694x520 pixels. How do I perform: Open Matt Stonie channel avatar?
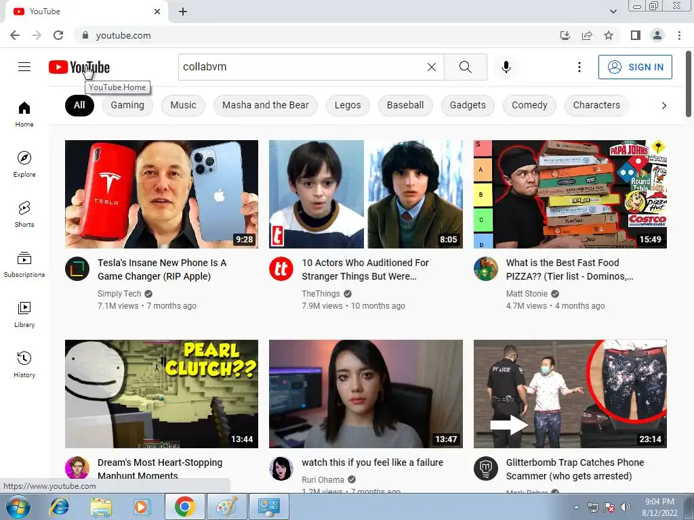click(x=485, y=269)
